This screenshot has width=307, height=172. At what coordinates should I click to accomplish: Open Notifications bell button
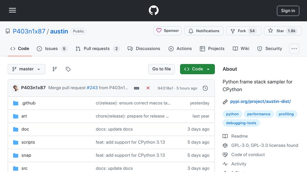(204, 31)
